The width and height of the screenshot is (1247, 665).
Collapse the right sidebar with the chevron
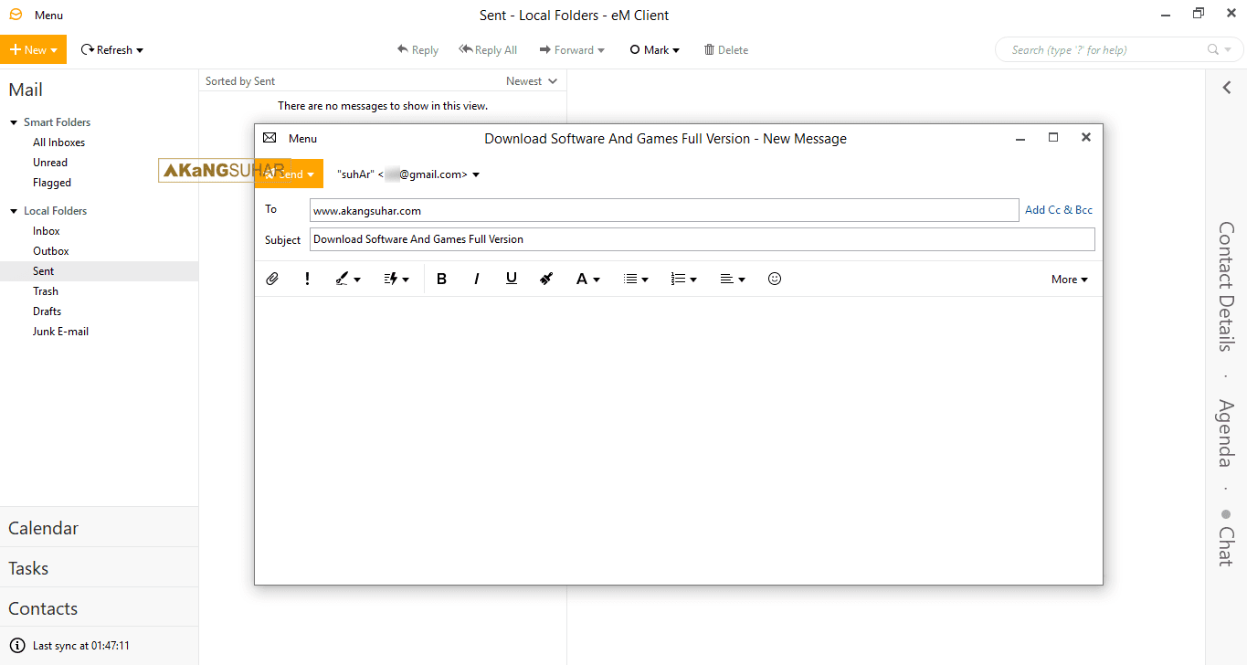[1227, 87]
